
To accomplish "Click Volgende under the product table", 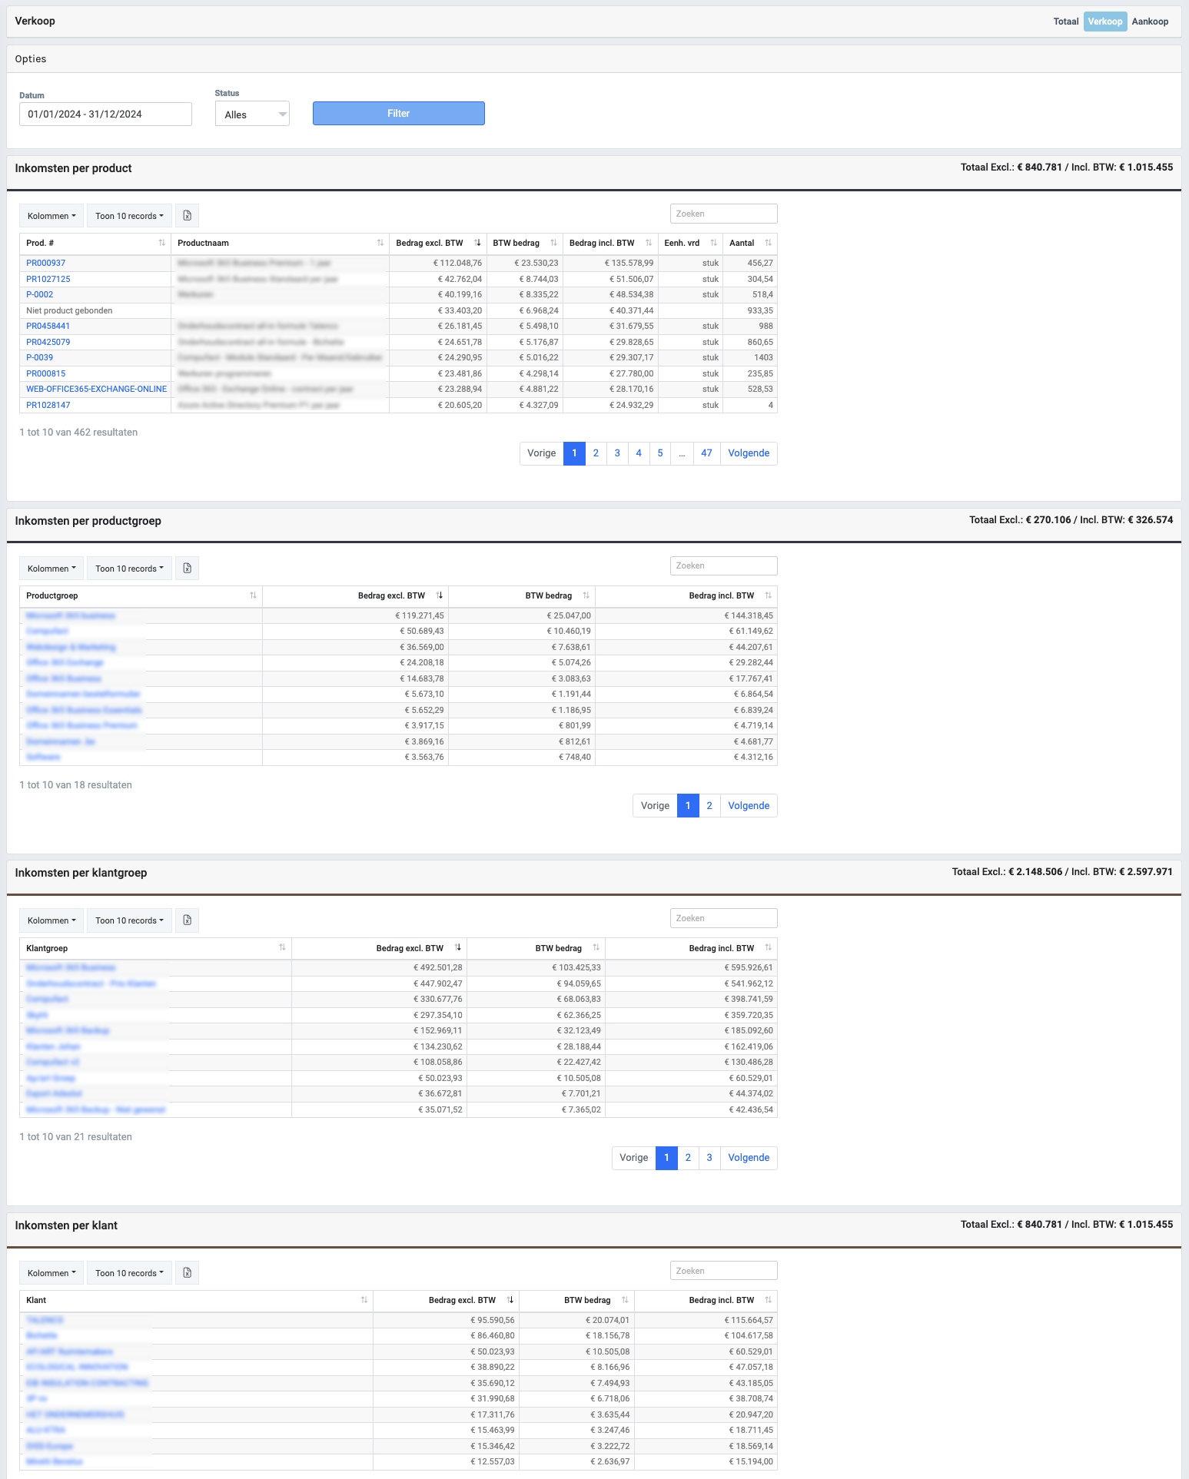I will 749,453.
